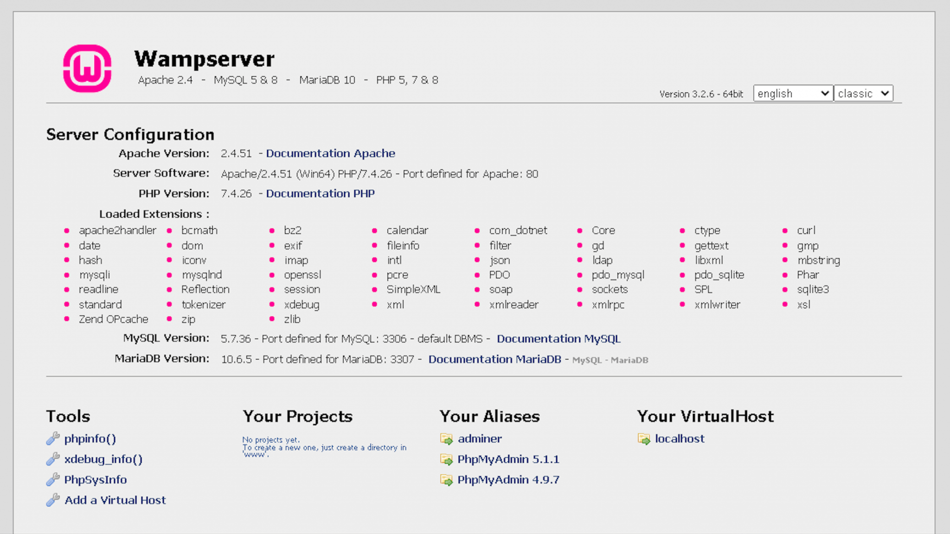Open the localhost VirtualHost link
Image resolution: width=950 pixels, height=534 pixels.
tap(680, 439)
